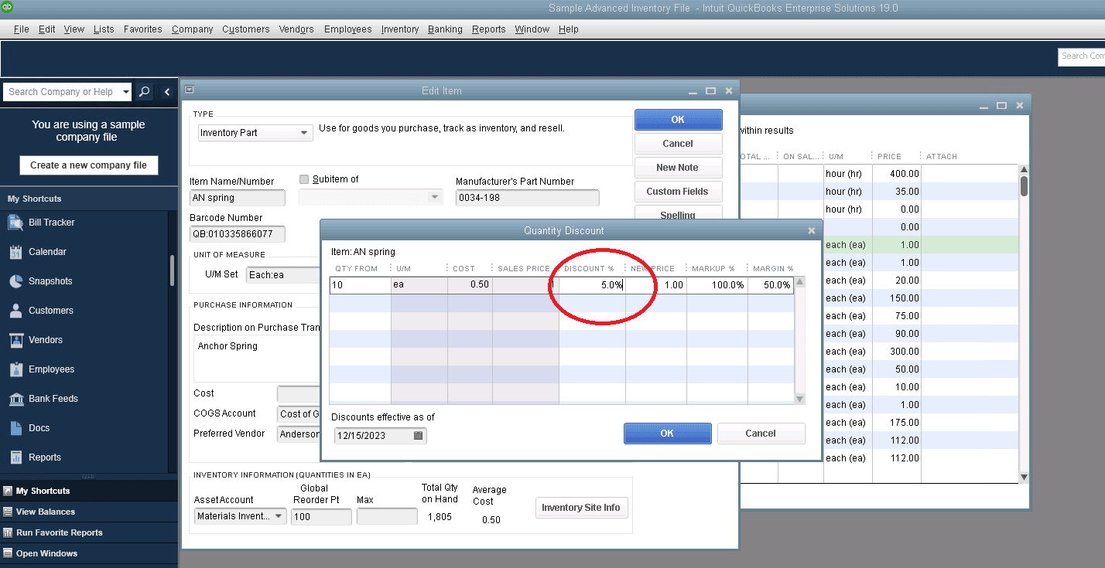Click the search magnifier icon

tap(144, 91)
